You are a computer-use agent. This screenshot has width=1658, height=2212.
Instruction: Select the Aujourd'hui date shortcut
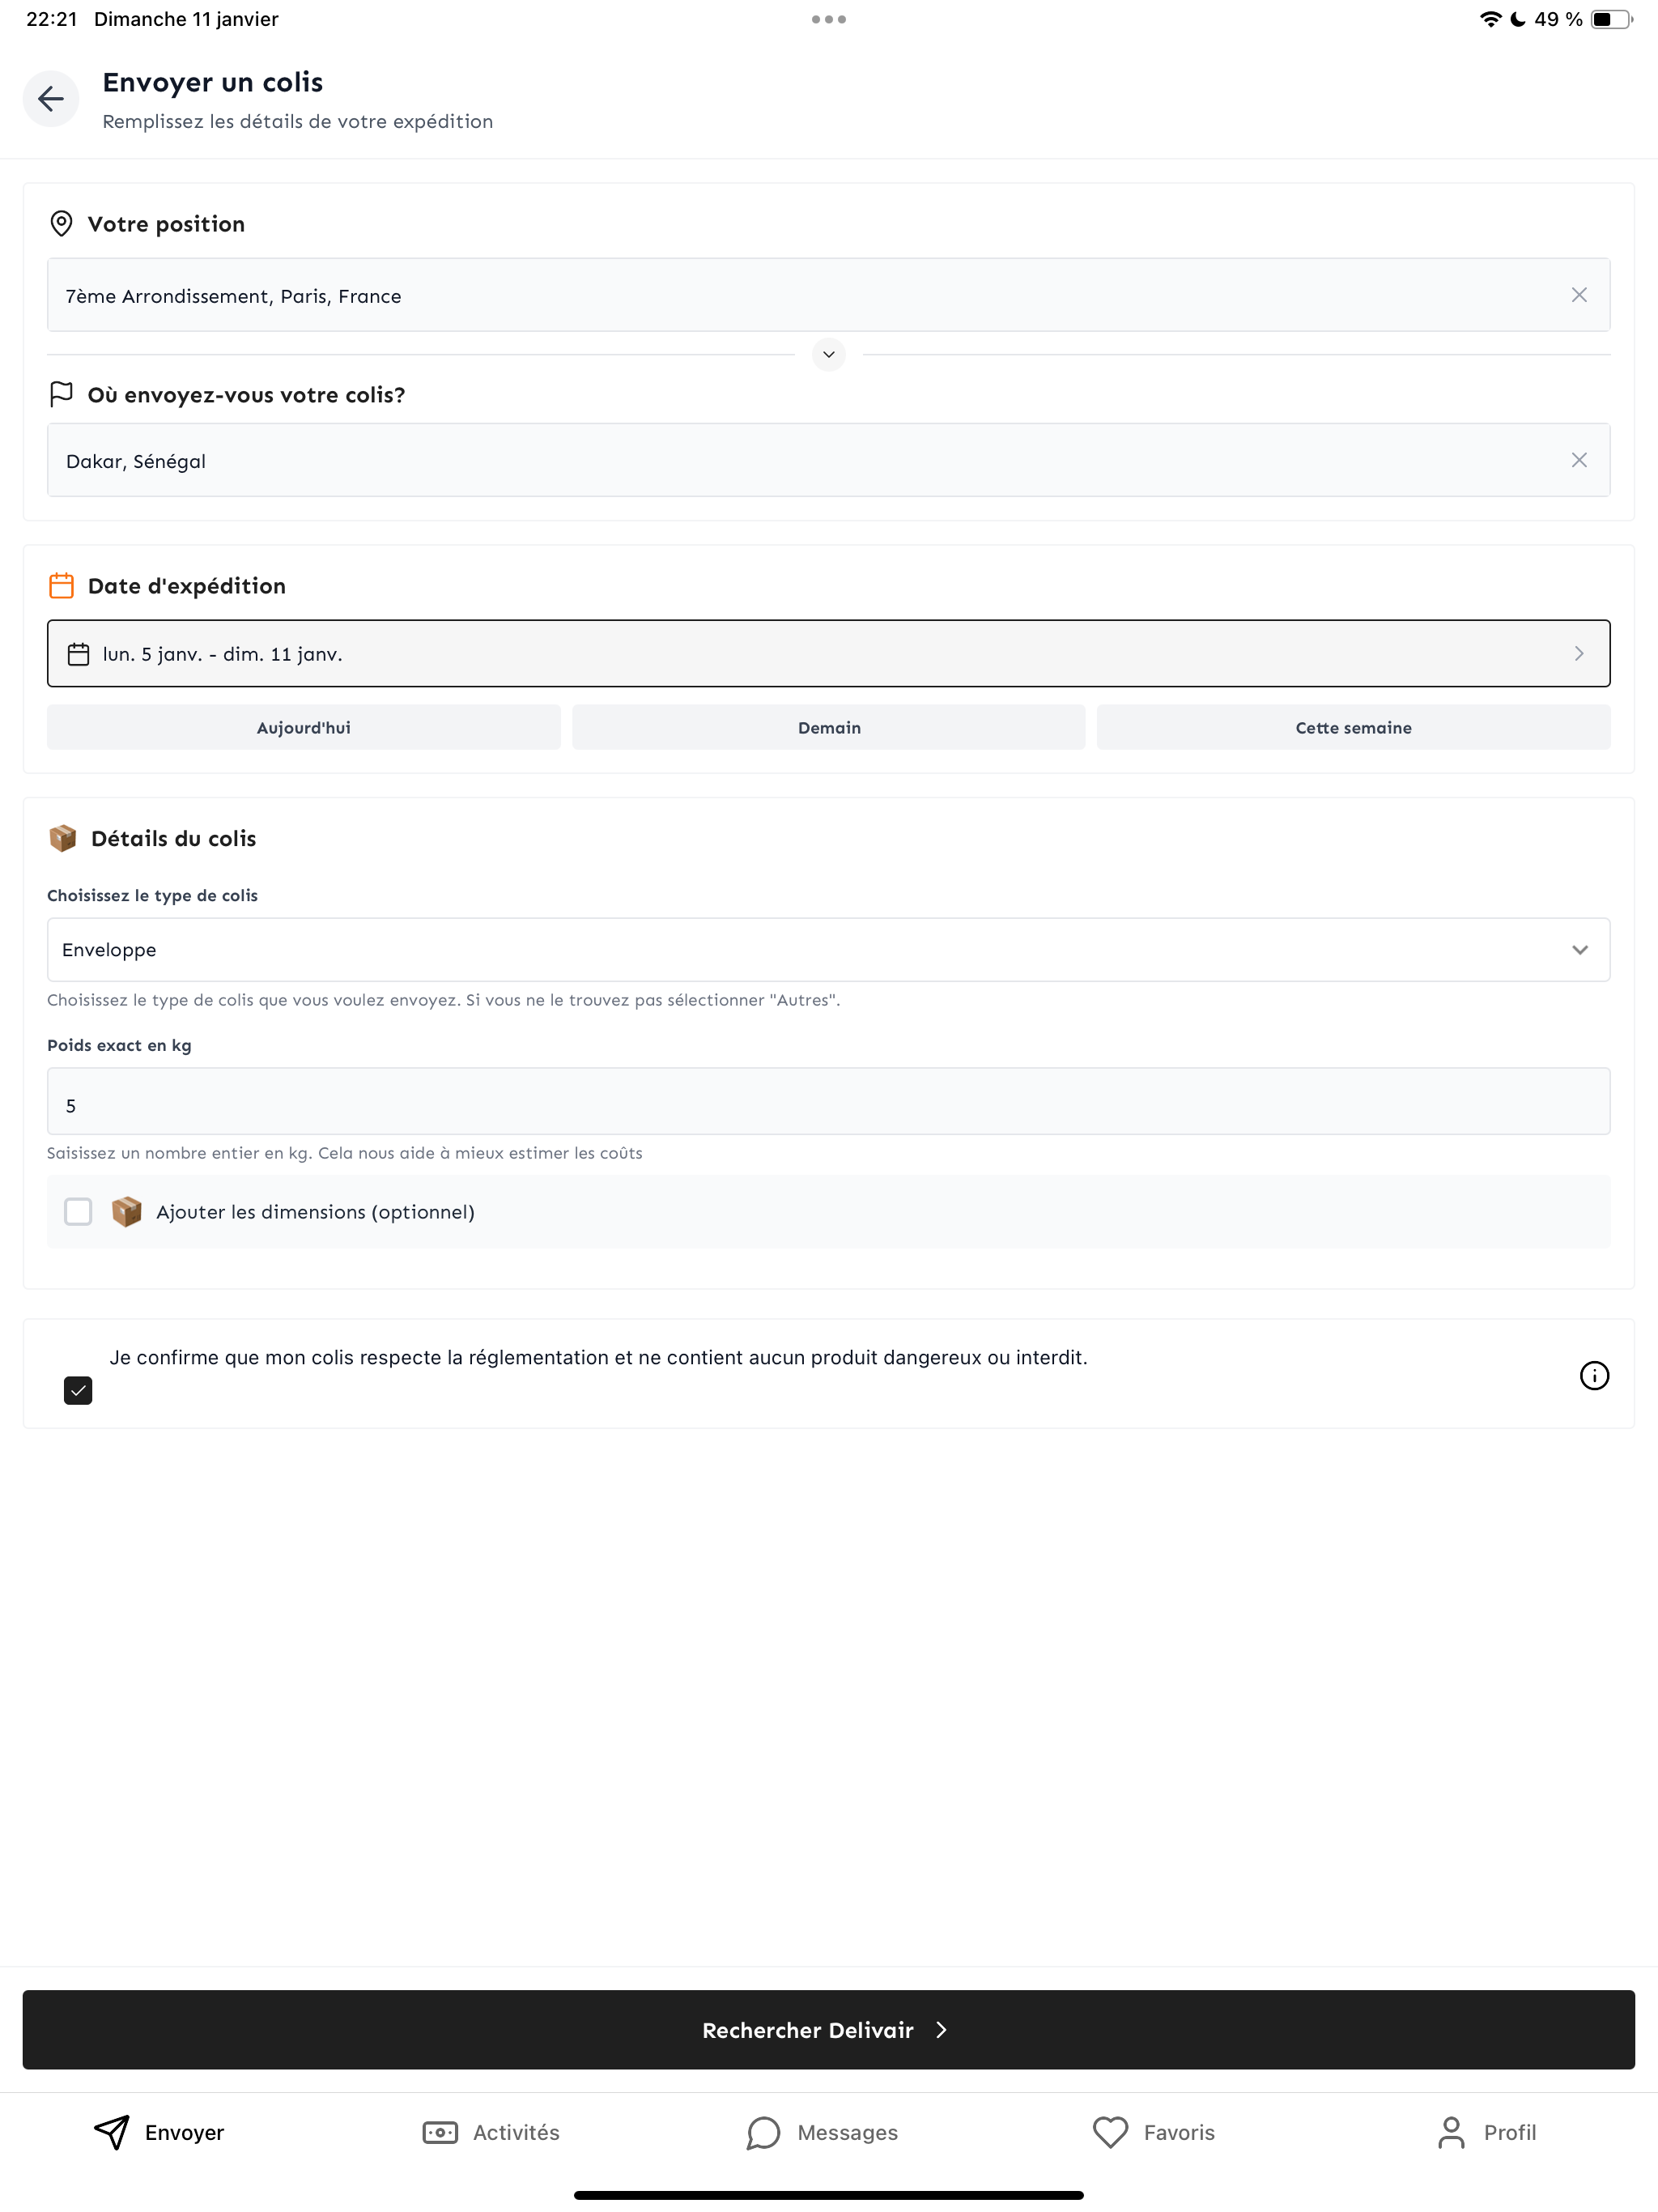click(304, 727)
